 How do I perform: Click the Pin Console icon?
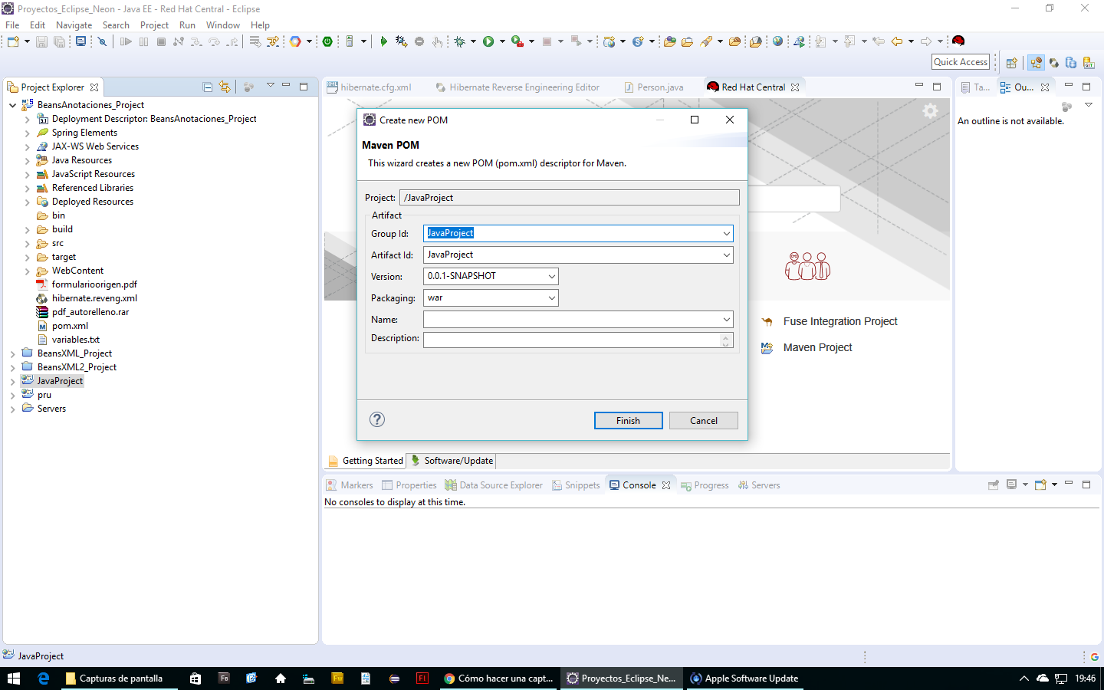pos(993,485)
